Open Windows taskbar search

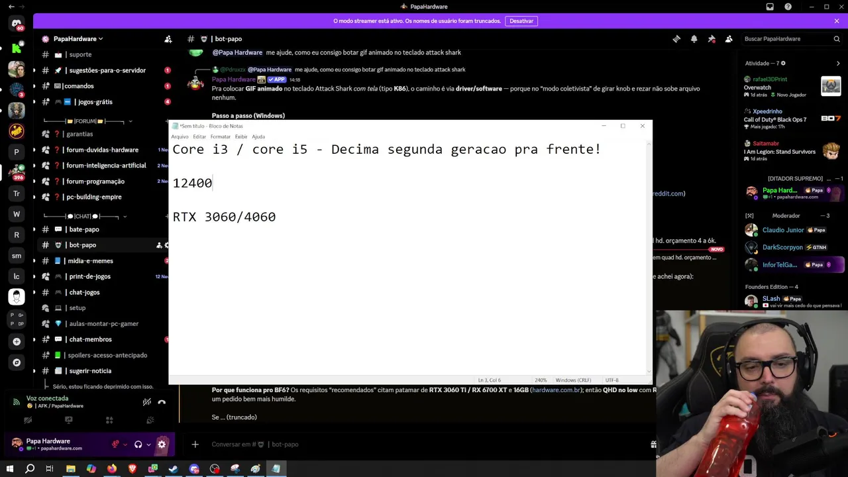pyautogui.click(x=30, y=469)
